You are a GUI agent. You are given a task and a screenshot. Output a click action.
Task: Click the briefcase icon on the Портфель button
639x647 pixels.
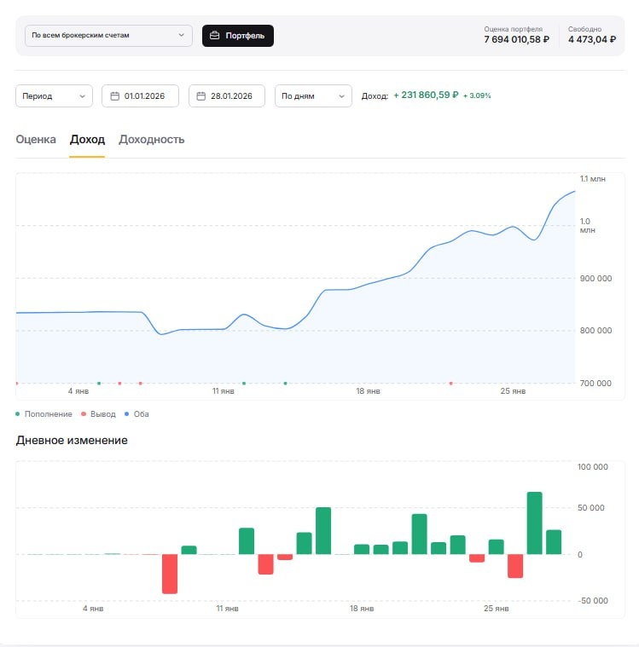coord(214,36)
